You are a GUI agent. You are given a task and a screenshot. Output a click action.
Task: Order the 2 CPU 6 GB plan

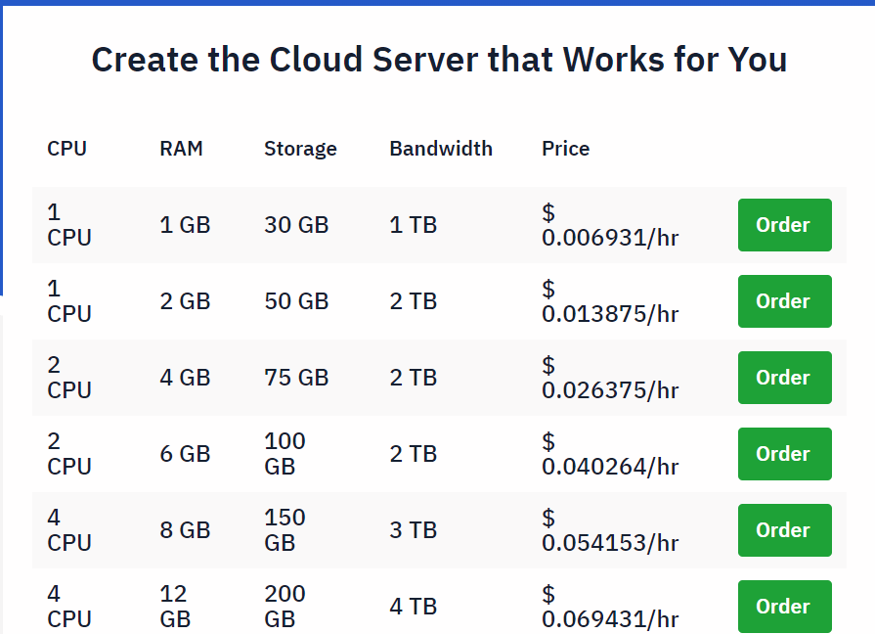[x=784, y=454]
